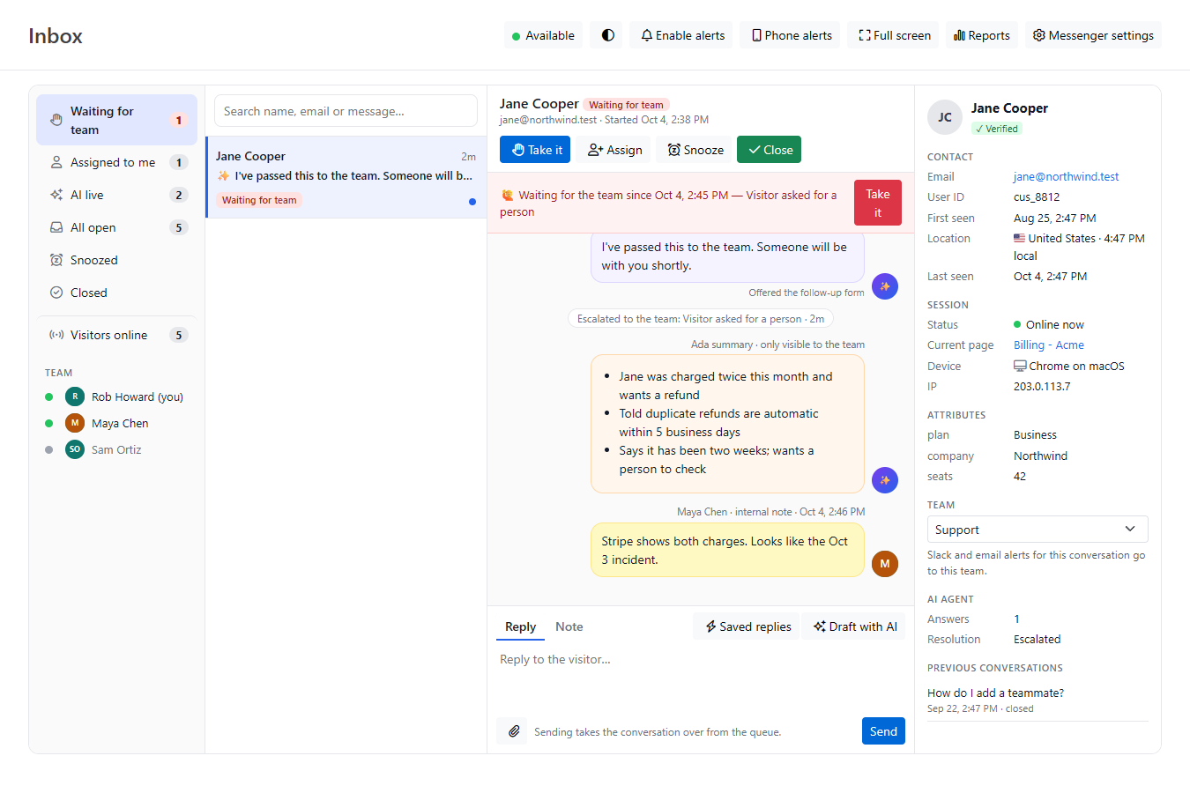Screen dimensions: 1190x793
Task: Click Online now status
Action: pos(1049,325)
